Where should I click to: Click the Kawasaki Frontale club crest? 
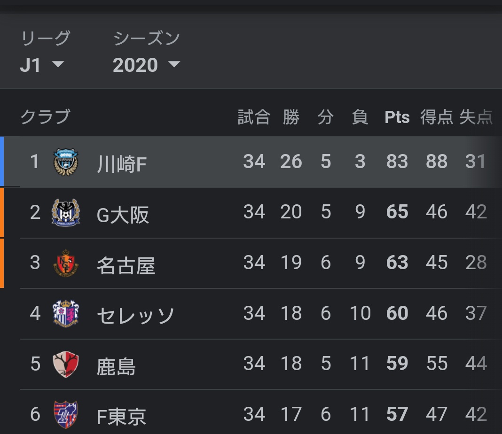(66, 162)
